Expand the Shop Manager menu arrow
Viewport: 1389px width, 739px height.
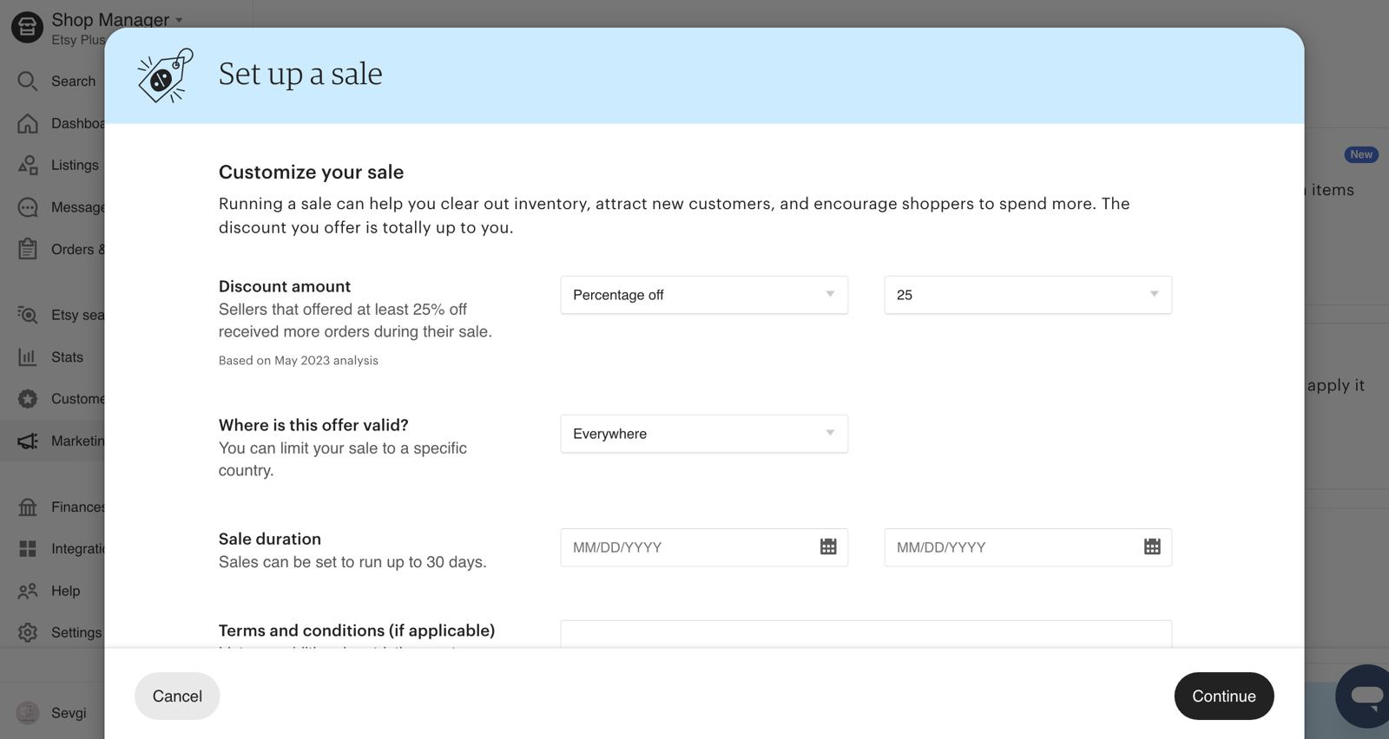[179, 20]
